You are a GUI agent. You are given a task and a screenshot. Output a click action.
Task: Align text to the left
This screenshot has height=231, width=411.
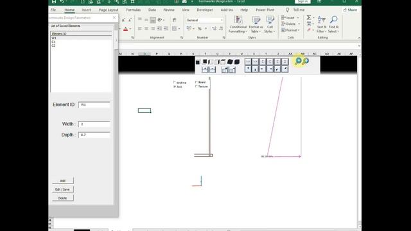tap(140, 28)
